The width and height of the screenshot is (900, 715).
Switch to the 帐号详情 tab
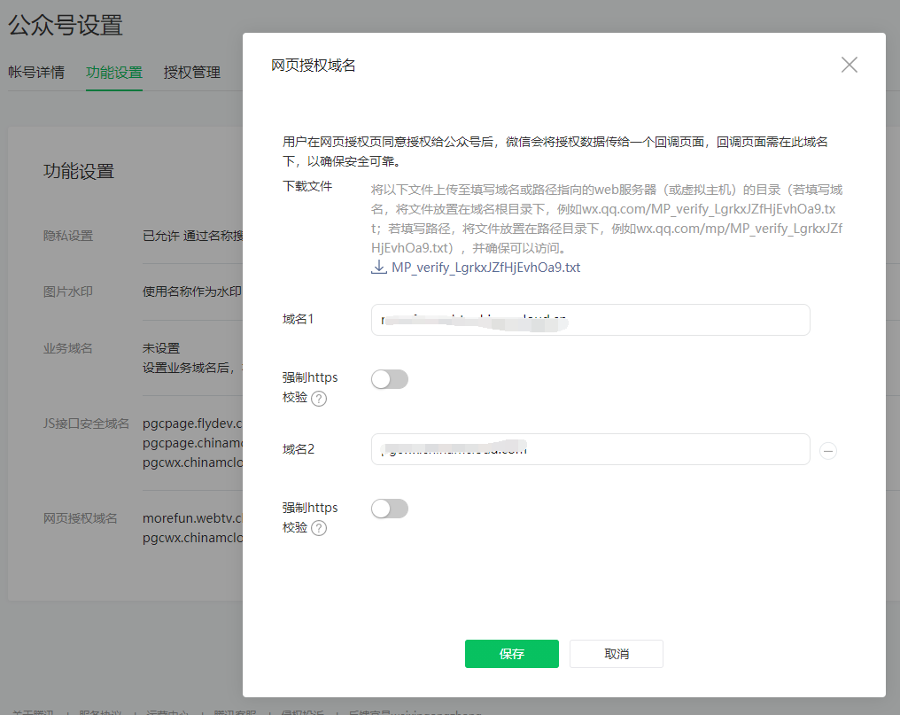[x=36, y=73]
